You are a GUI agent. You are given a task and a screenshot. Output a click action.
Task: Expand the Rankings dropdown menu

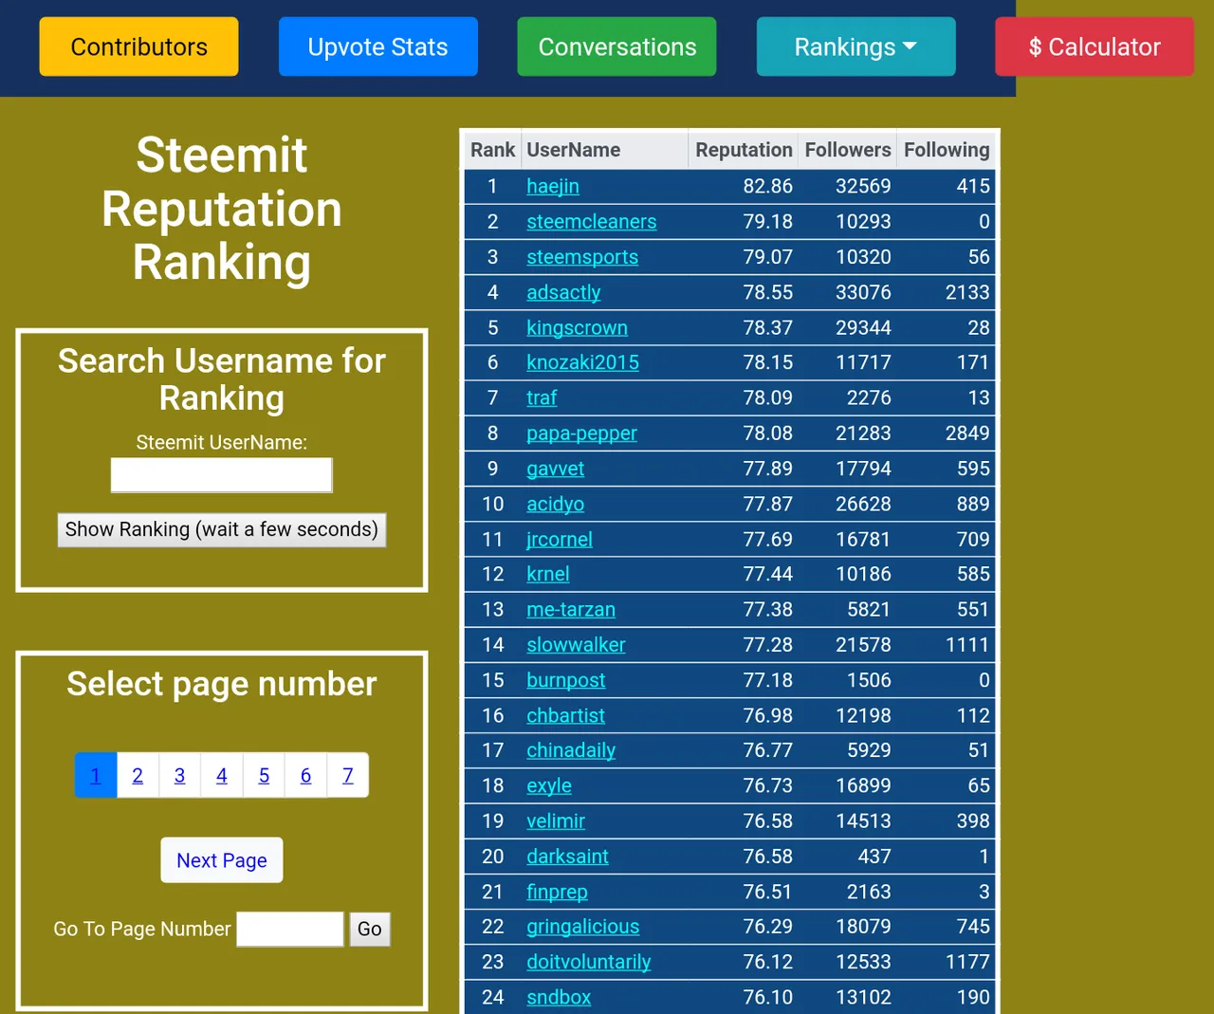click(855, 46)
